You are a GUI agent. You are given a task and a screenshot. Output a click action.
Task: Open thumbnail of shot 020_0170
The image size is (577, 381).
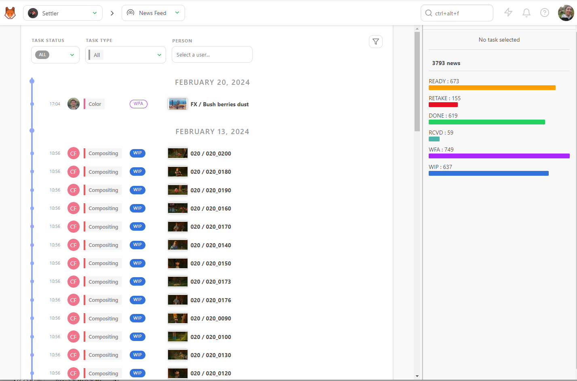pos(178,227)
